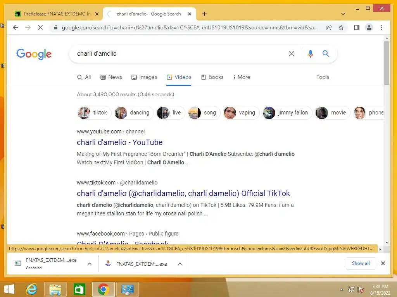Share this page via address bar icon
The width and height of the screenshot is (397, 297).
(x=329, y=27)
